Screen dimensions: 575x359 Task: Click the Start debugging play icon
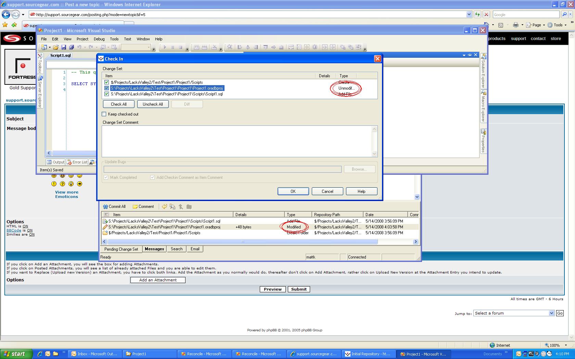coord(165,47)
